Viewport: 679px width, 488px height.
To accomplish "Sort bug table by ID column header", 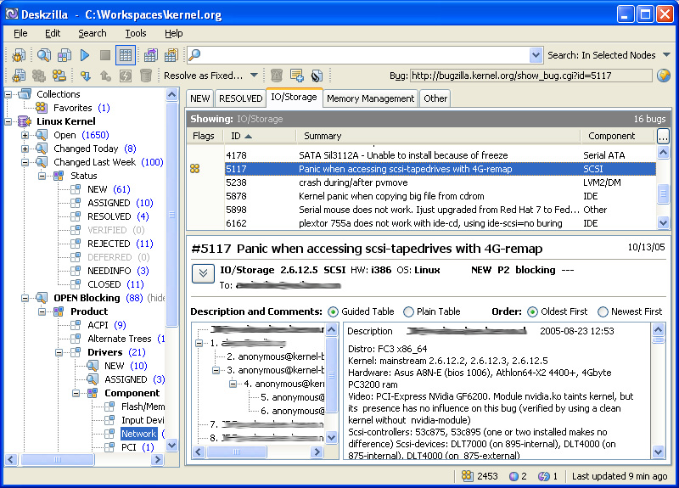I will tap(260, 136).
